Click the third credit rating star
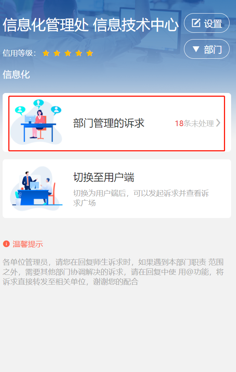 pos(68,53)
